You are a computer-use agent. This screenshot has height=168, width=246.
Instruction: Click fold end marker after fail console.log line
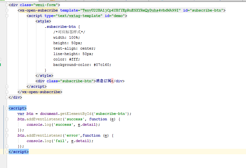[x=7, y=146]
